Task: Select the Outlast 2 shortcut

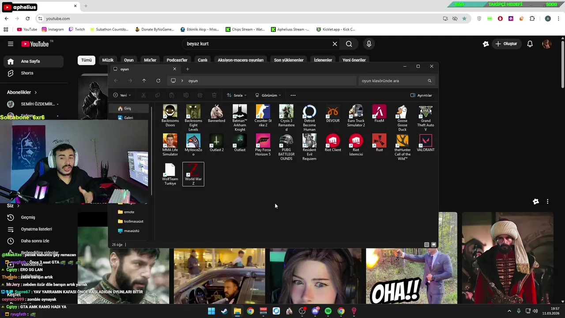Action: click(x=216, y=143)
